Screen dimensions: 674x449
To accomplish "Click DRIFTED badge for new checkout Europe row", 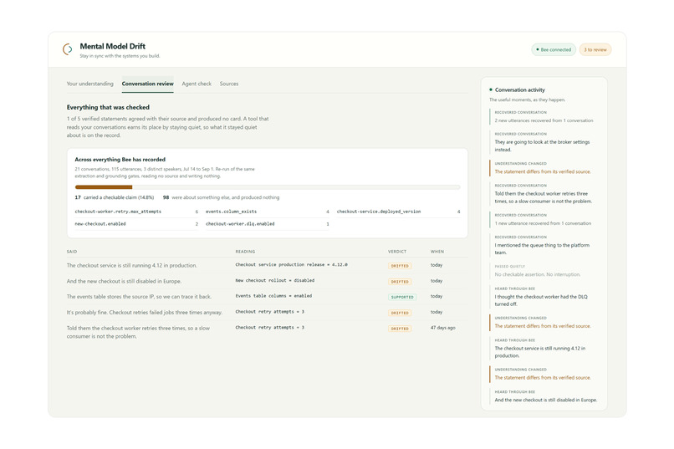I will pos(400,282).
